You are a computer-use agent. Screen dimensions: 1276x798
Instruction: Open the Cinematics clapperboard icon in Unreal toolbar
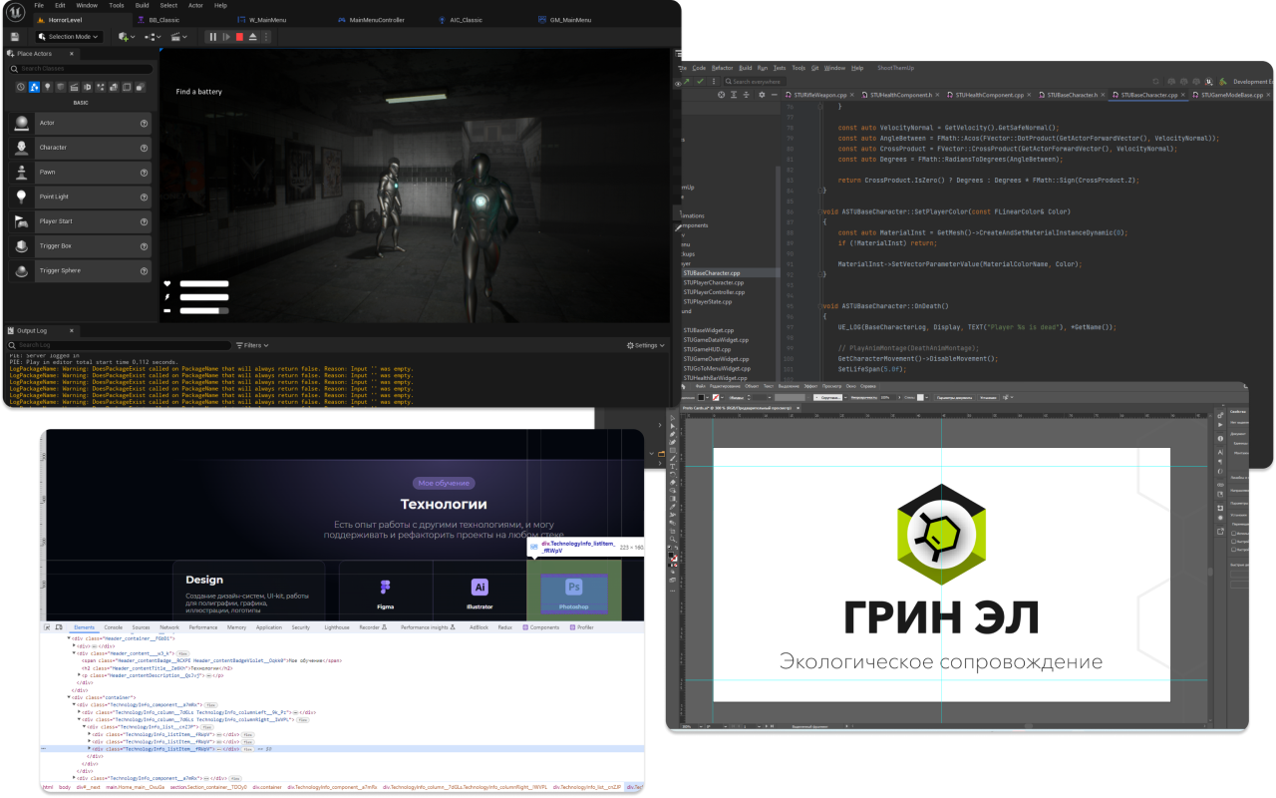coord(176,37)
